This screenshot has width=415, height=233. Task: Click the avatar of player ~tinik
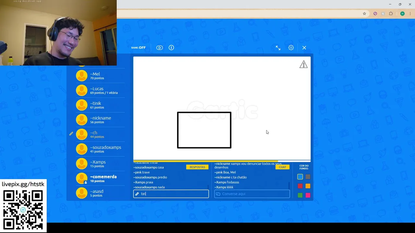point(82,105)
